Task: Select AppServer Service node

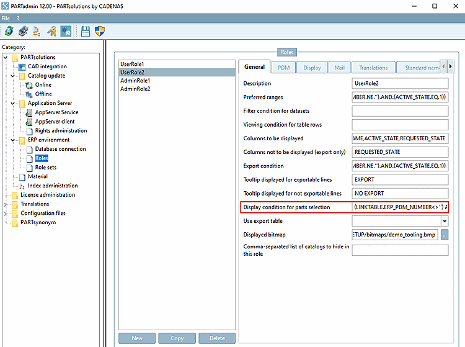Action: pyautogui.click(x=56, y=112)
